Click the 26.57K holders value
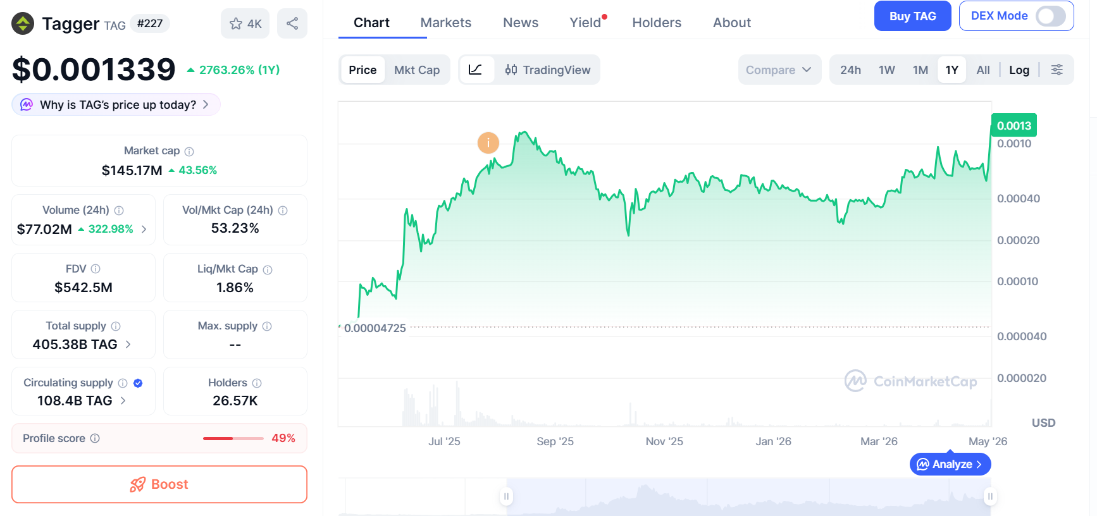Image resolution: width=1097 pixels, height=516 pixels. click(x=235, y=400)
